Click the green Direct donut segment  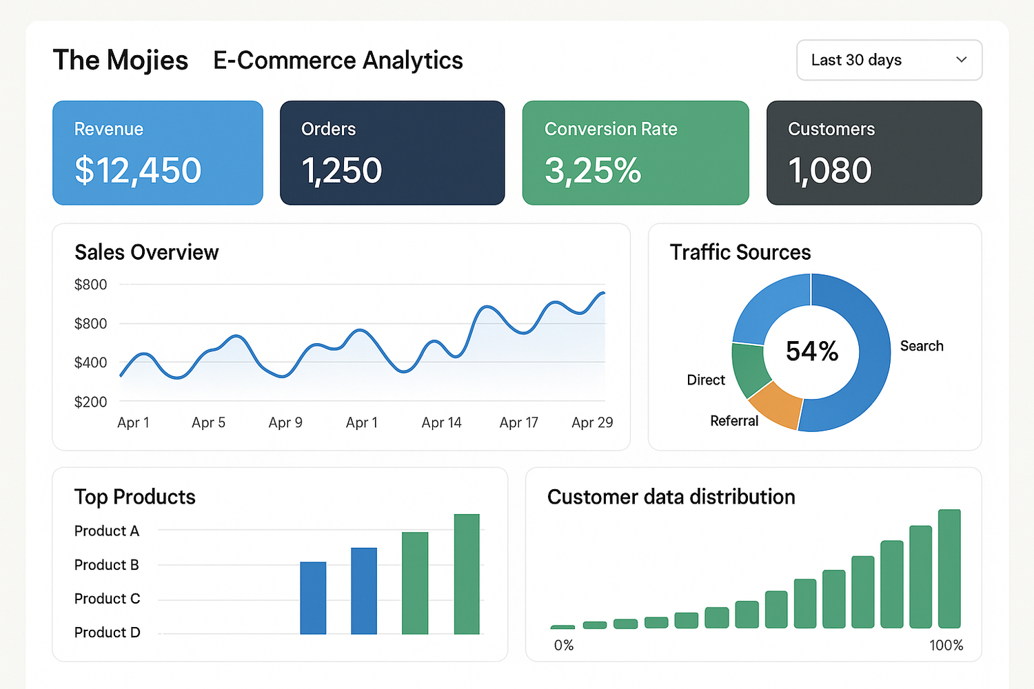[749, 369]
